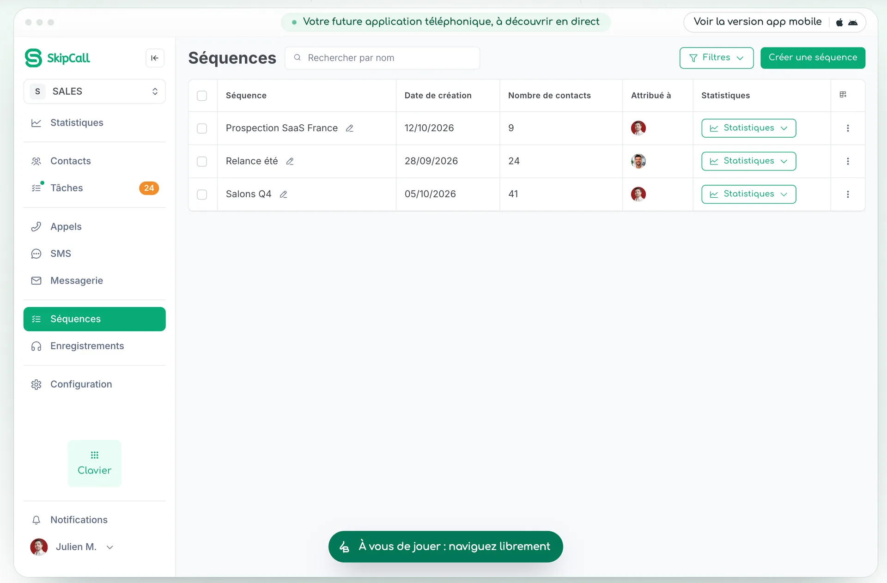Check the Salons Q4 row checkbox
Screen dimensions: 887x583
(x=202, y=194)
